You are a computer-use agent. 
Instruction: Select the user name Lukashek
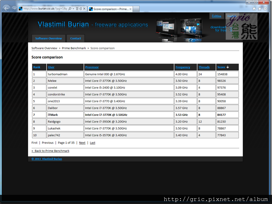tap(54, 128)
